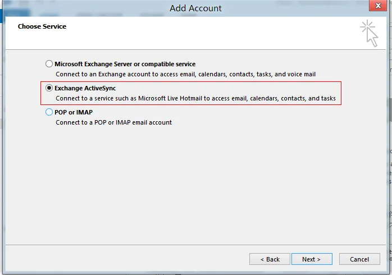Click the Microsoft Live Hotmail description text
392x275 pixels.
195,98
